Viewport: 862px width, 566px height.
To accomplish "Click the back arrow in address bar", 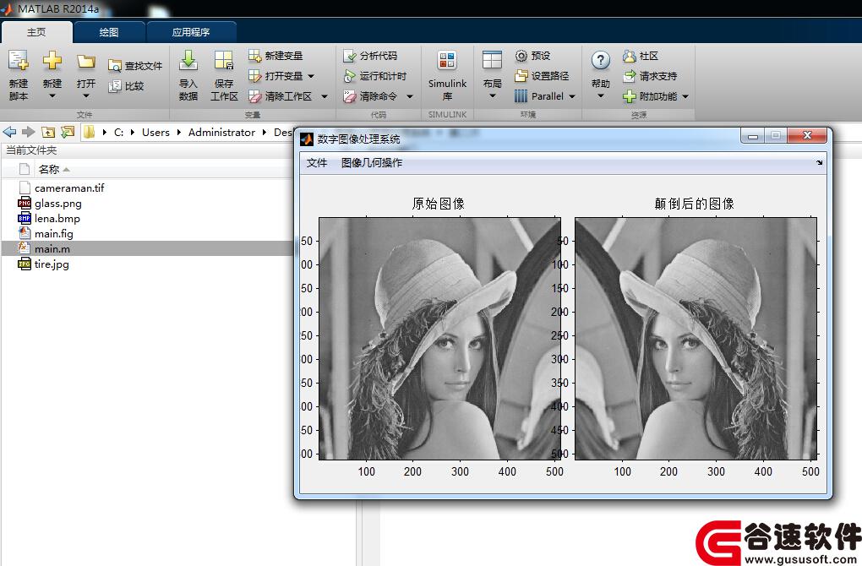I will click(9, 132).
